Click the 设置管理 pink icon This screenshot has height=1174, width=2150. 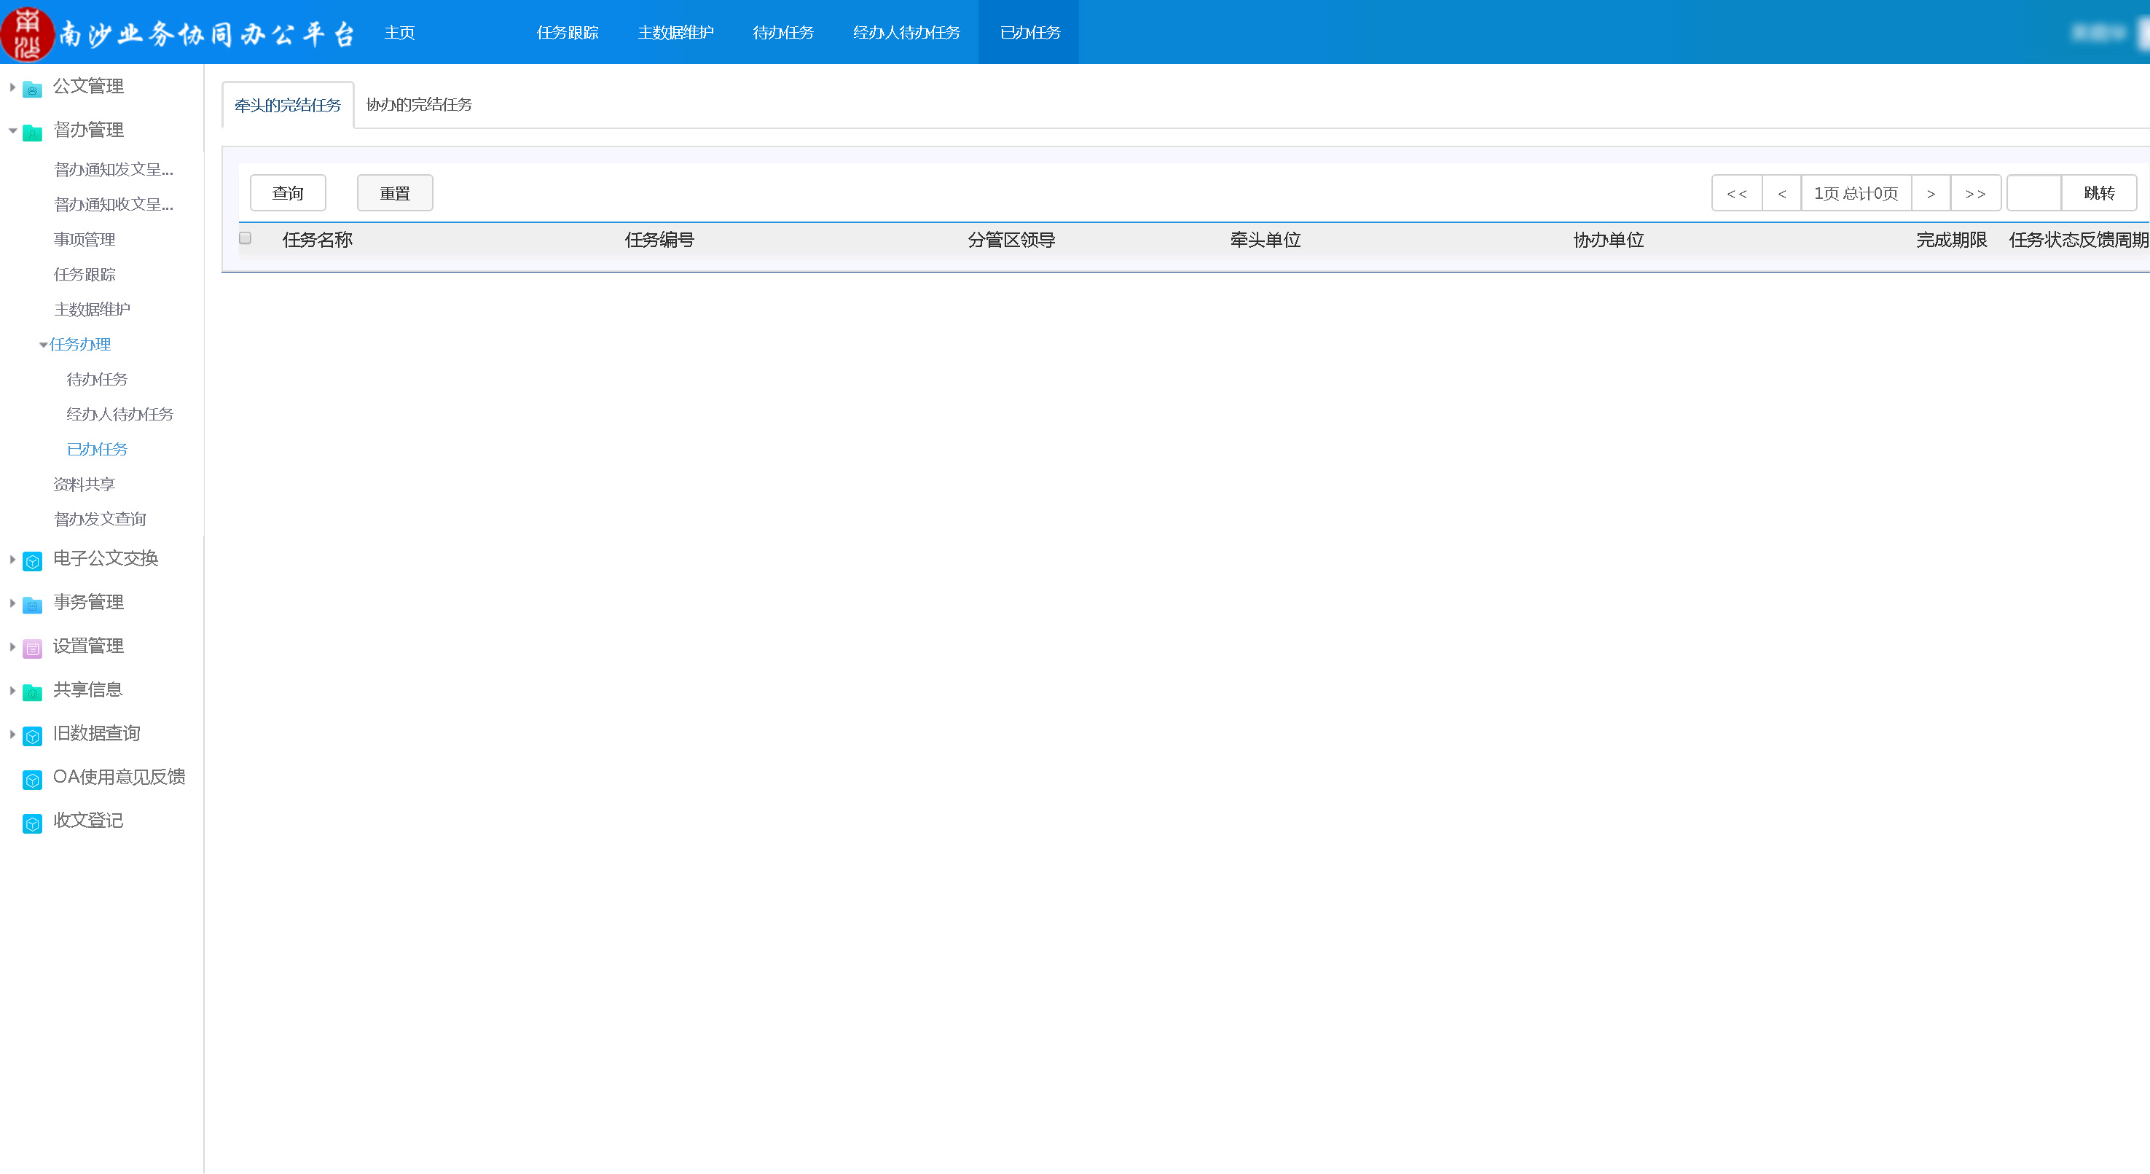[x=33, y=648]
